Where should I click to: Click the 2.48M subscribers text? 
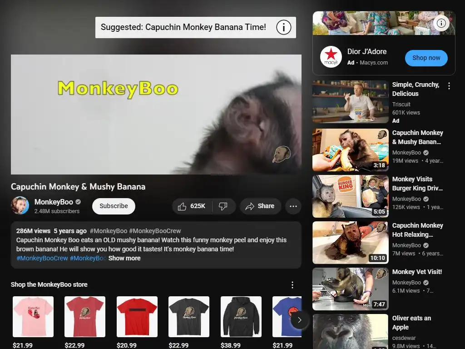point(57,211)
